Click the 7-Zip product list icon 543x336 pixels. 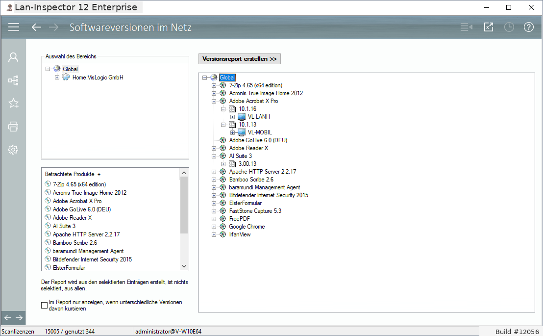48,184
